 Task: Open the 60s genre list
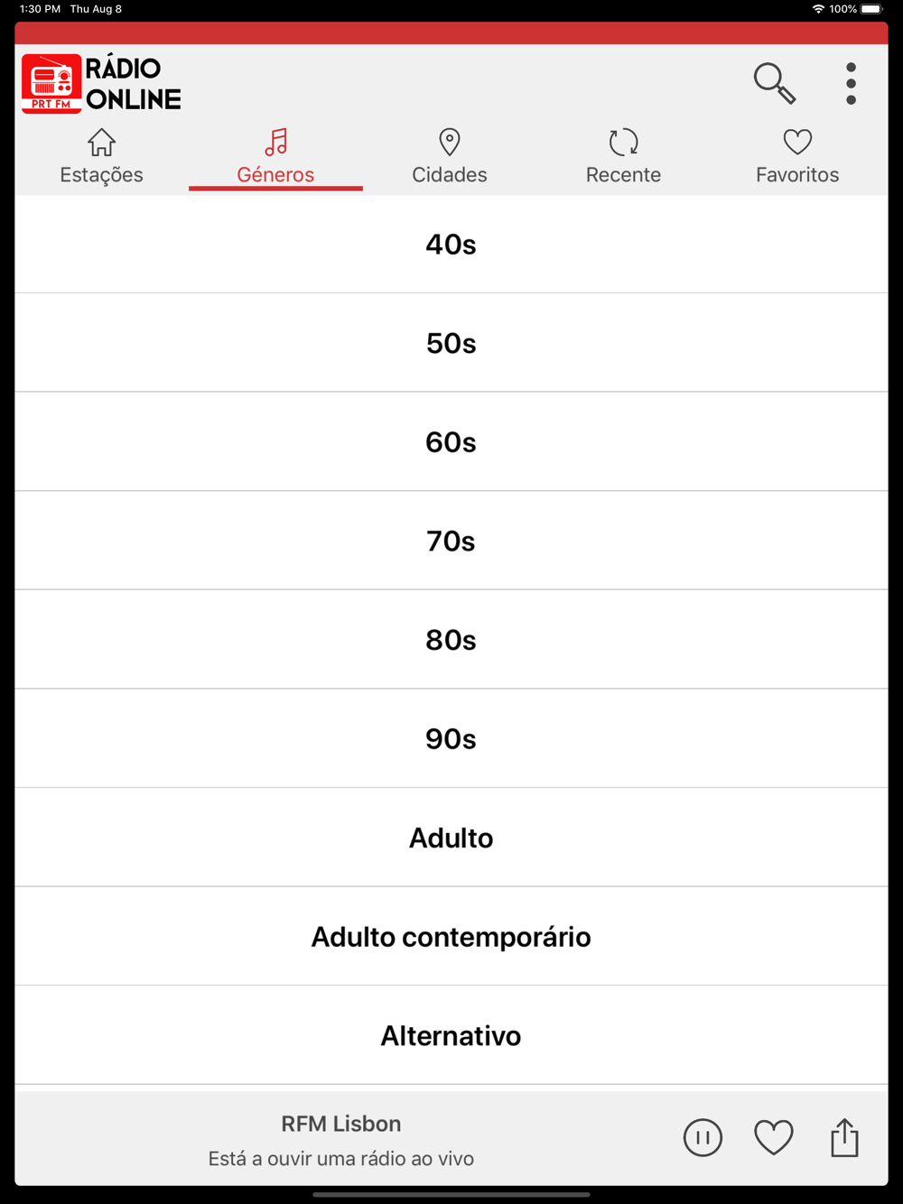(451, 442)
